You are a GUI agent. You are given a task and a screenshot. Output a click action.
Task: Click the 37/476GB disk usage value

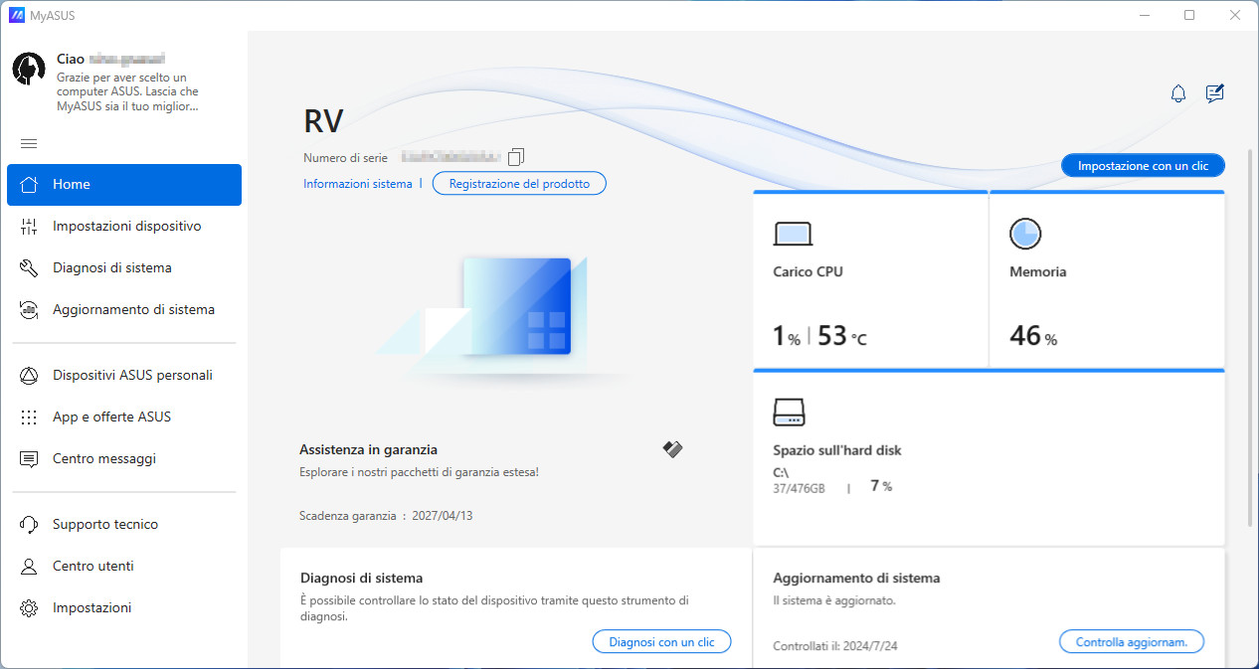[x=799, y=488]
